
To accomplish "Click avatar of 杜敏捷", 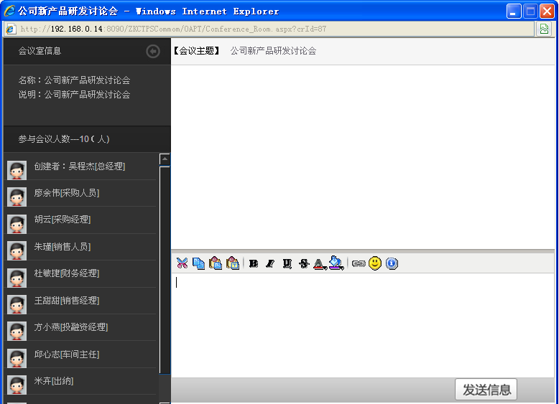I will click(17, 278).
